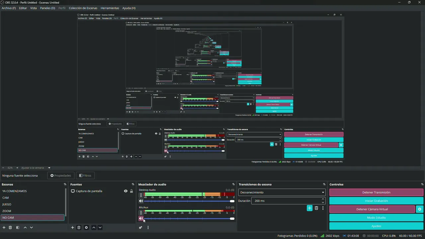Zoom in the preview with plus icon
Viewport: 425px width, 239px height.
point(17,168)
